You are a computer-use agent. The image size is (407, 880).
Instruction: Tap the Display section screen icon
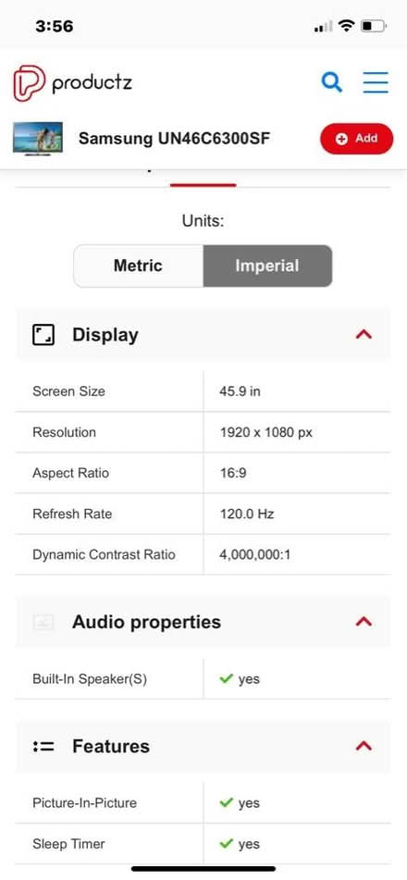click(x=43, y=335)
